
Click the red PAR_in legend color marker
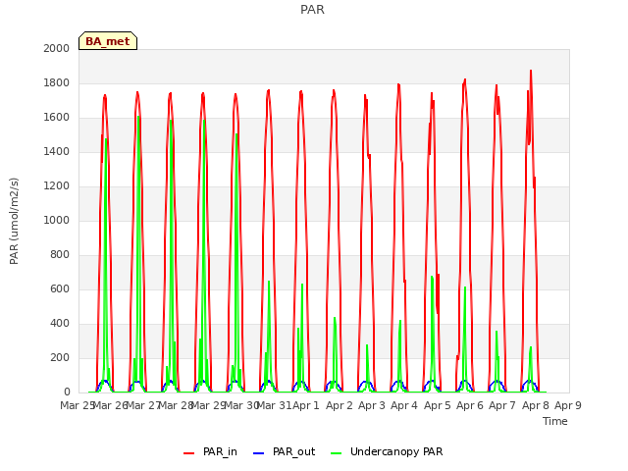(188, 453)
